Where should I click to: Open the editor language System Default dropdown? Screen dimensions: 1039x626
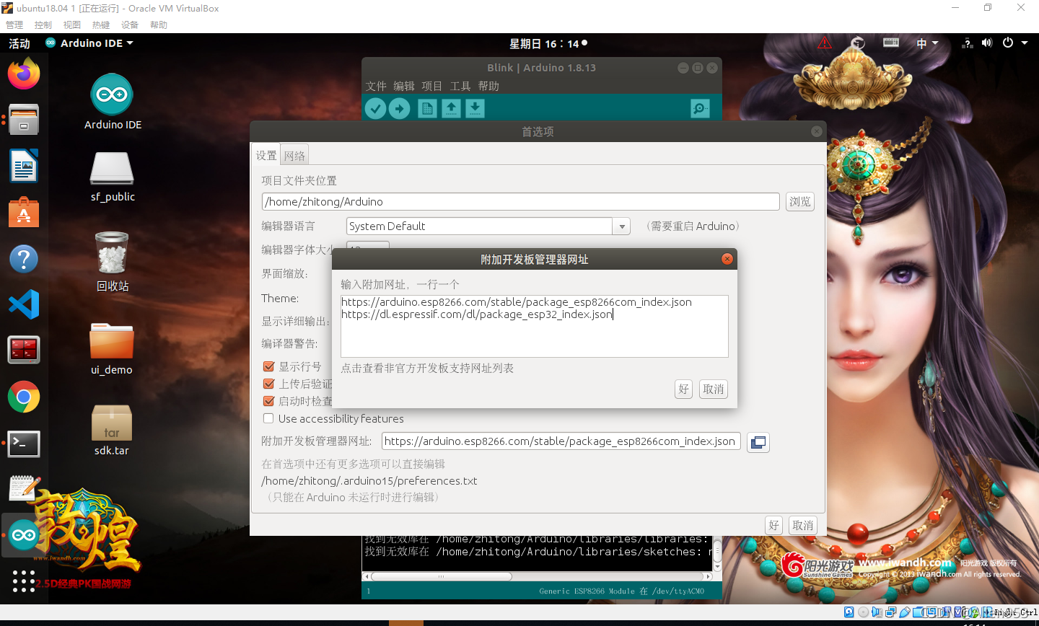click(488, 226)
